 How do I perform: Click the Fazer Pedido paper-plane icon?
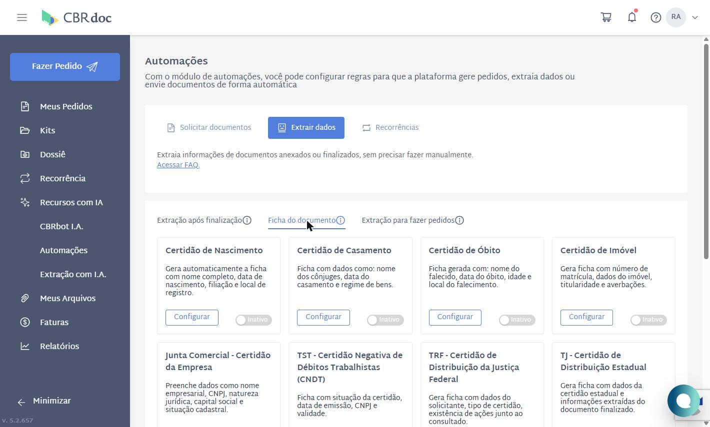[x=92, y=67]
